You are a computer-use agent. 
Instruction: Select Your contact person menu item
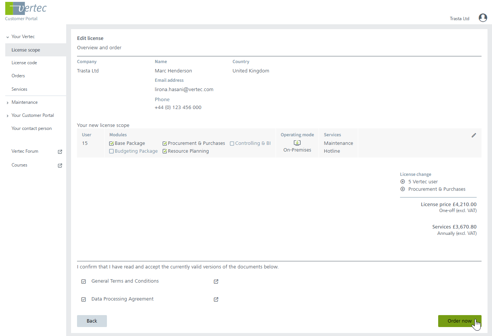[x=32, y=128]
